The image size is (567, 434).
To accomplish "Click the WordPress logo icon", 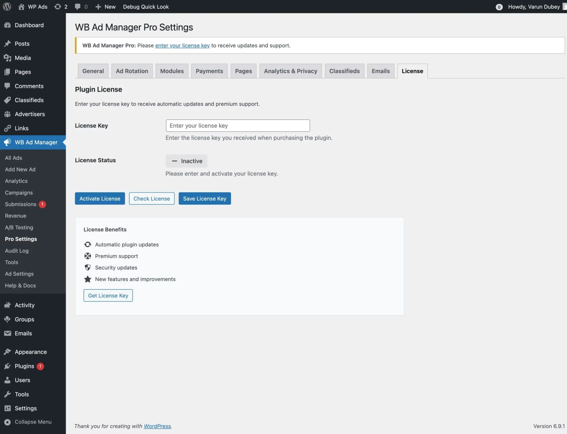I will tap(7, 6).
